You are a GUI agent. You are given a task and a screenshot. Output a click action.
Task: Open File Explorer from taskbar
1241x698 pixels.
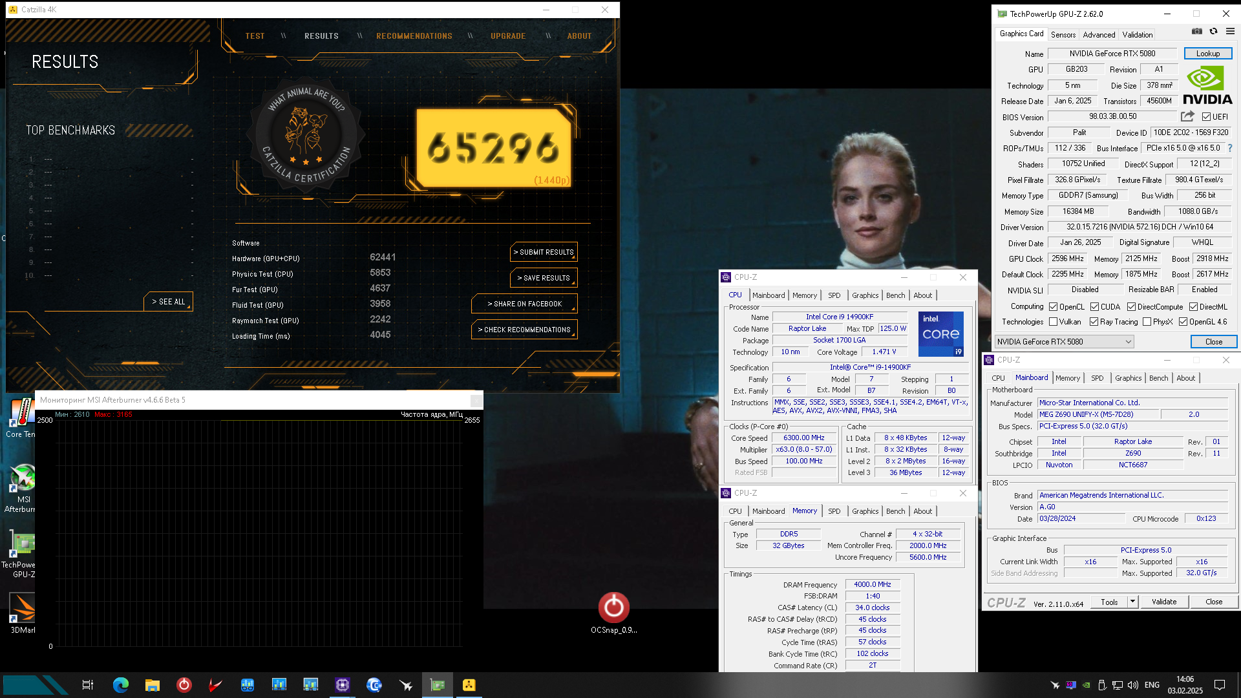point(152,685)
